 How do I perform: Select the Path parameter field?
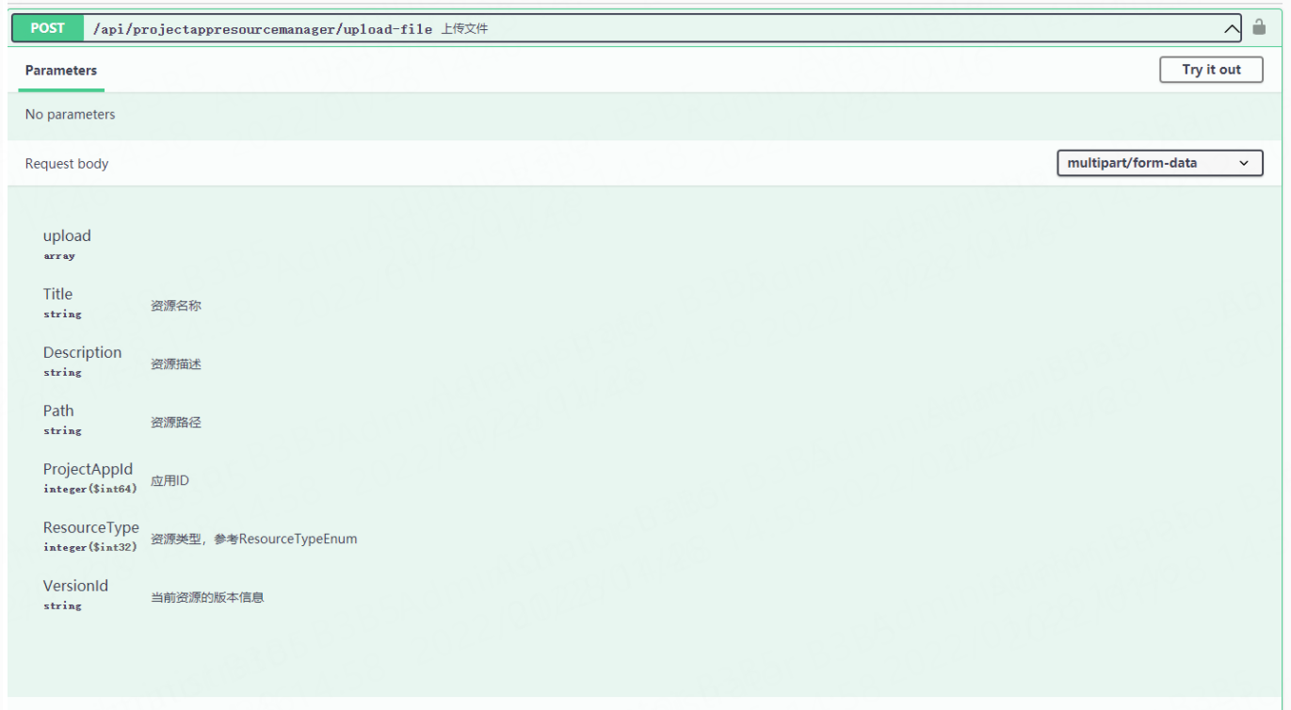coord(57,411)
